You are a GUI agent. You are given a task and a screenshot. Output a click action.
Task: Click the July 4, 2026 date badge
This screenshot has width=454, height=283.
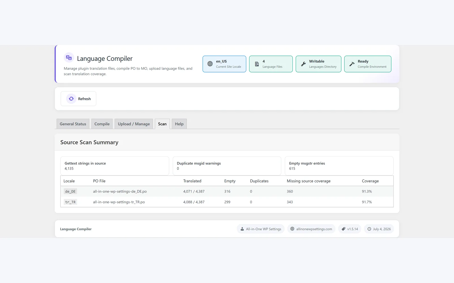click(x=379, y=229)
